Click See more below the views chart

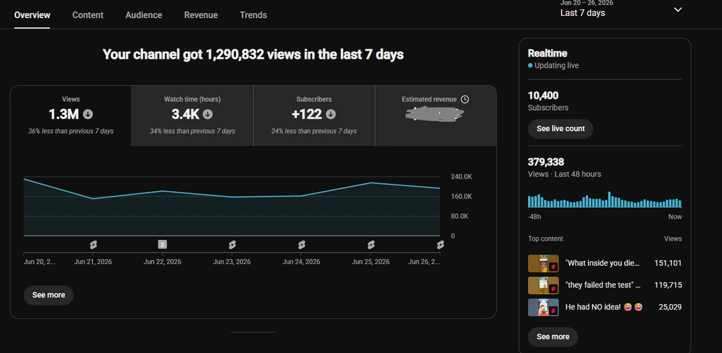[48, 295]
